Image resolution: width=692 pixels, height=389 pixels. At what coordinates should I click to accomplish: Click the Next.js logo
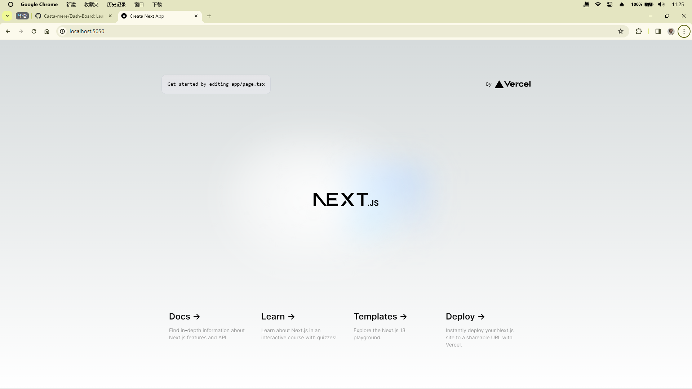tap(346, 199)
